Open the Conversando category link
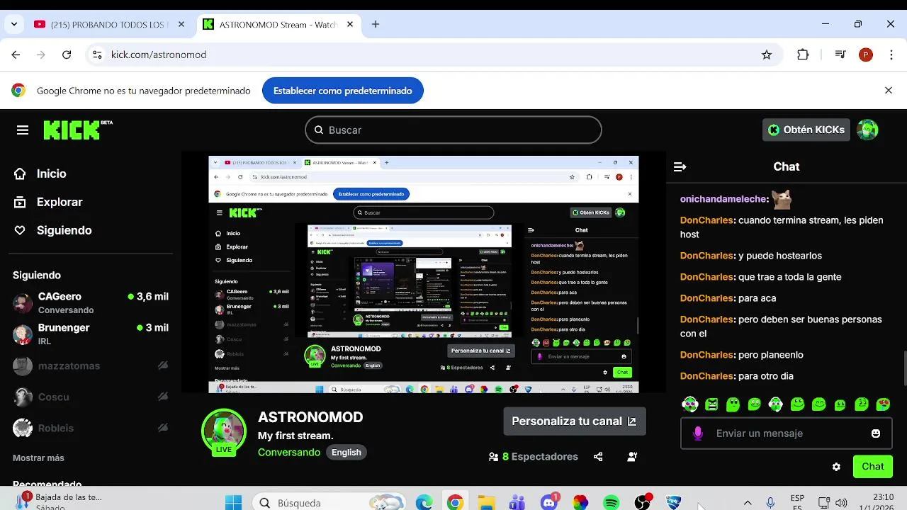 (x=289, y=452)
